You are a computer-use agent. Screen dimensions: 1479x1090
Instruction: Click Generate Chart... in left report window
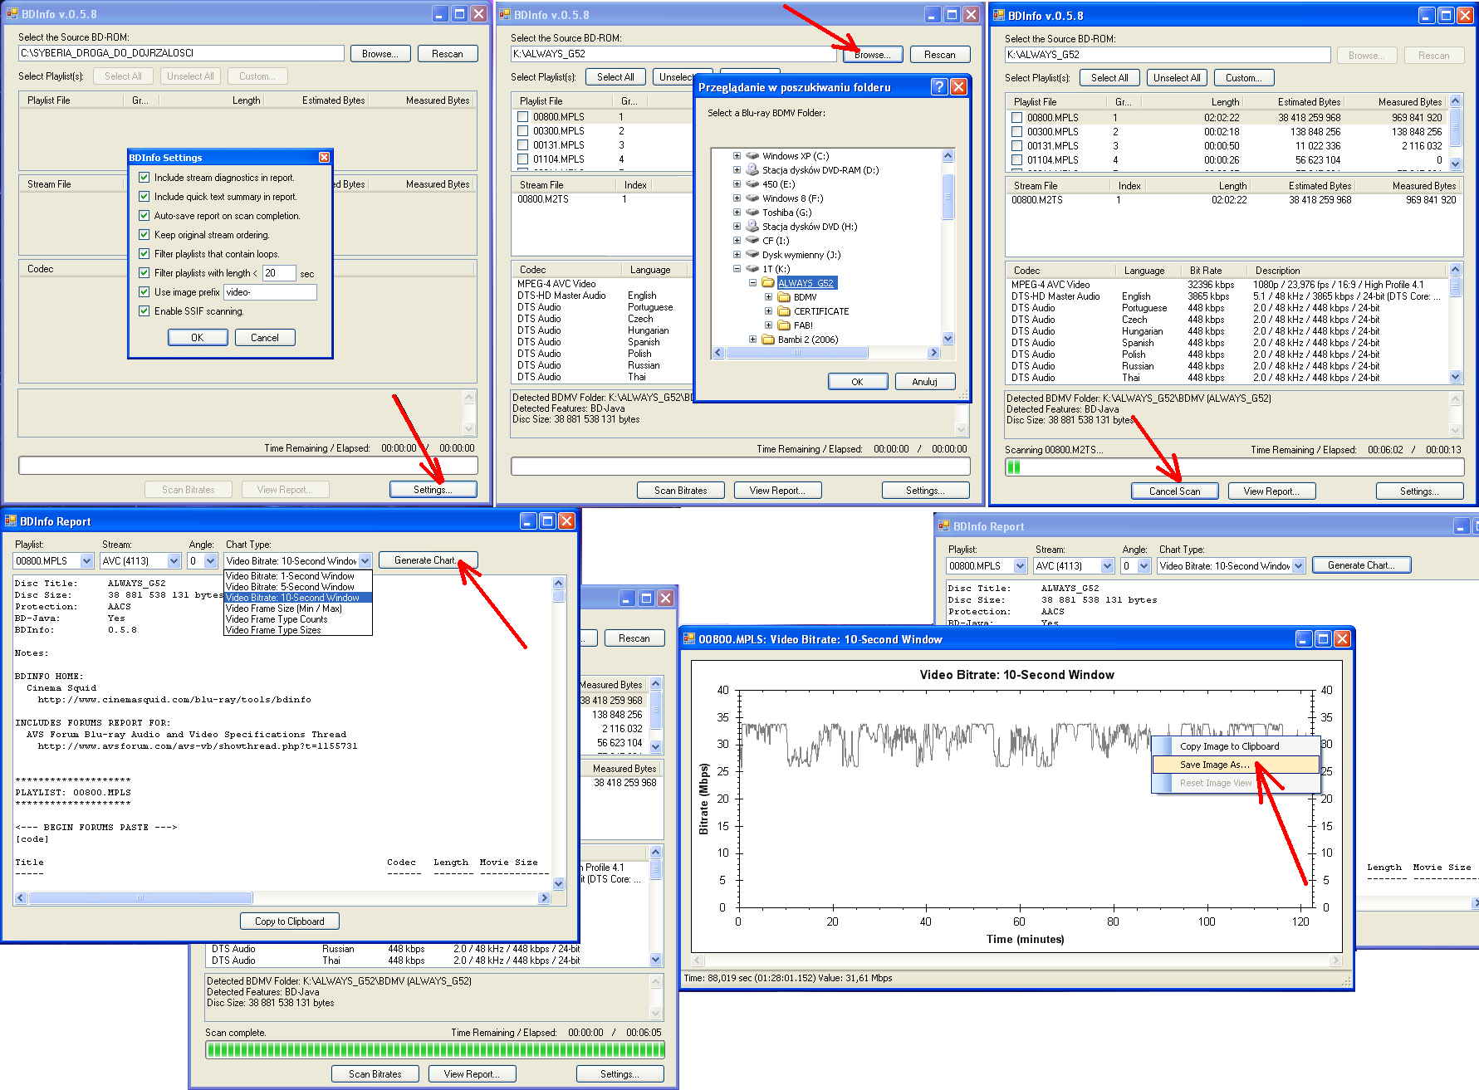[x=428, y=560]
